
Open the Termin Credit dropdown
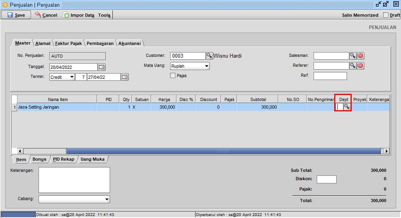(72, 77)
